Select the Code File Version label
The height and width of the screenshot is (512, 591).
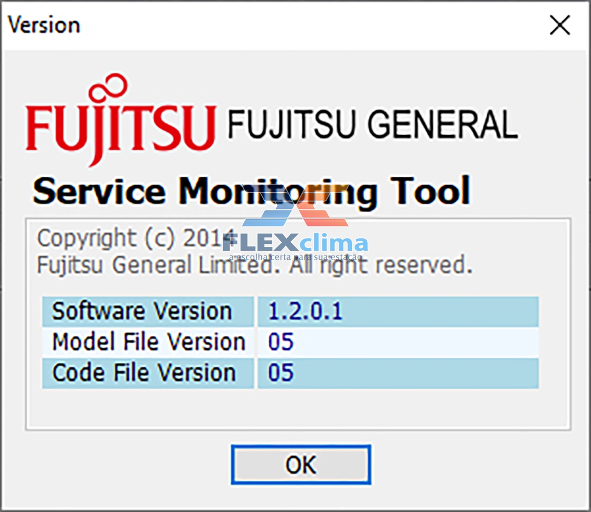coord(144,373)
